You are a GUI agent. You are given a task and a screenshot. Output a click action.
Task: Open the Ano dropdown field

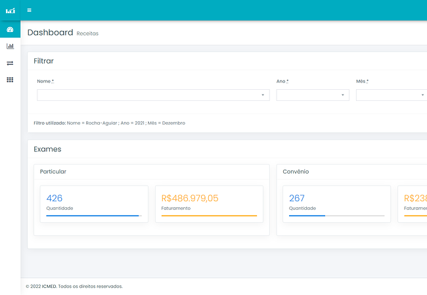pos(313,95)
